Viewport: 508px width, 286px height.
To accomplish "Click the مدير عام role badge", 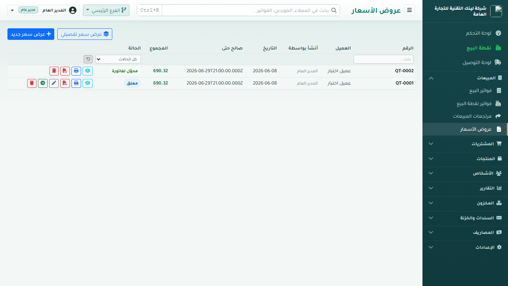I will pyautogui.click(x=28, y=10).
